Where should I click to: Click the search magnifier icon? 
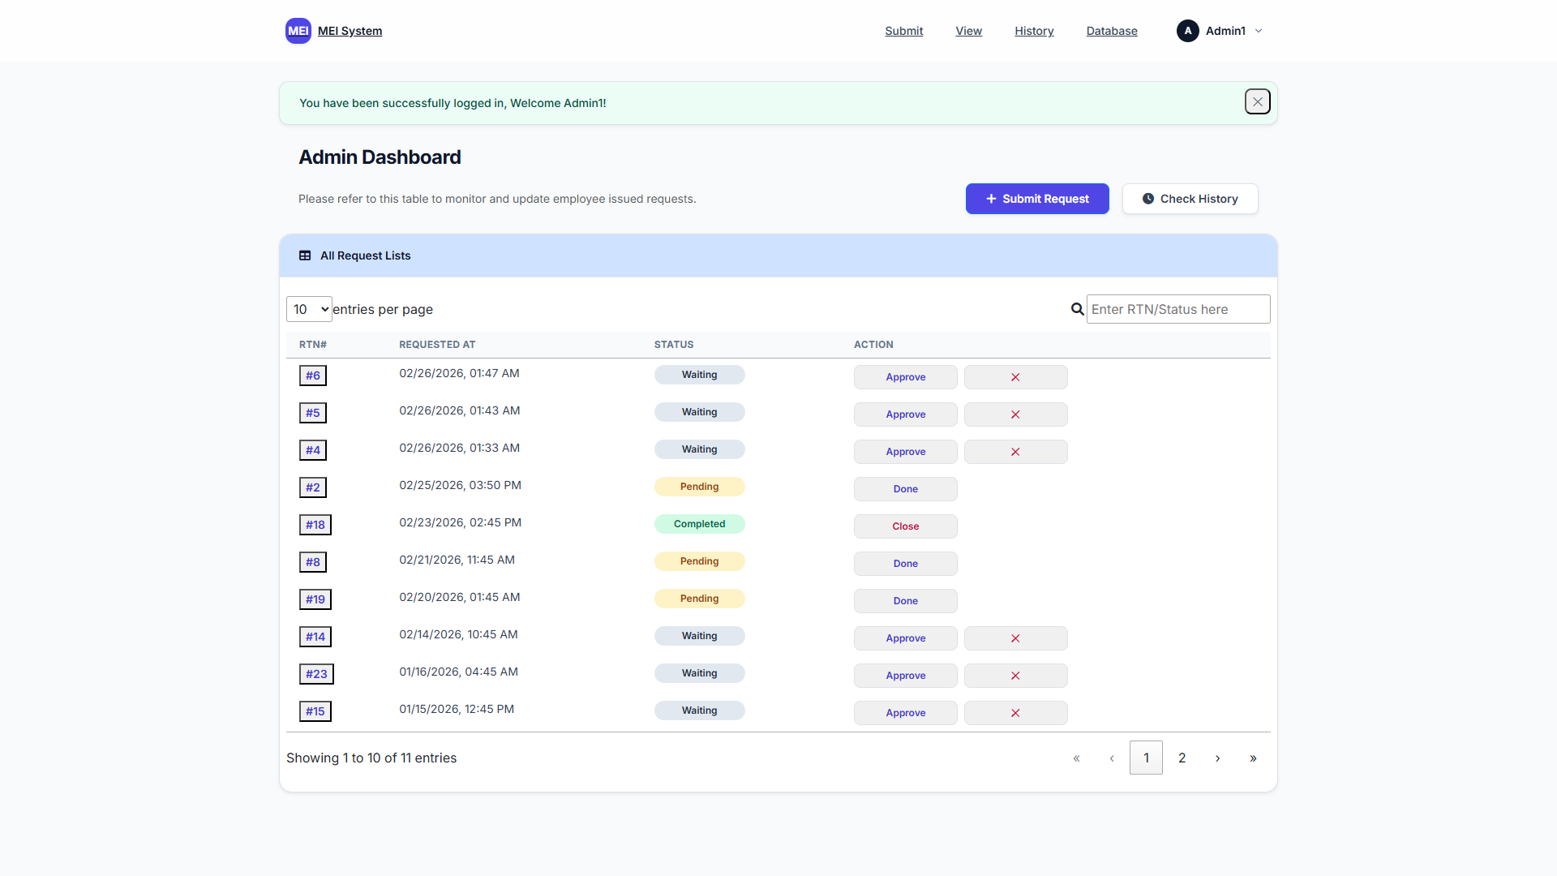point(1077,309)
